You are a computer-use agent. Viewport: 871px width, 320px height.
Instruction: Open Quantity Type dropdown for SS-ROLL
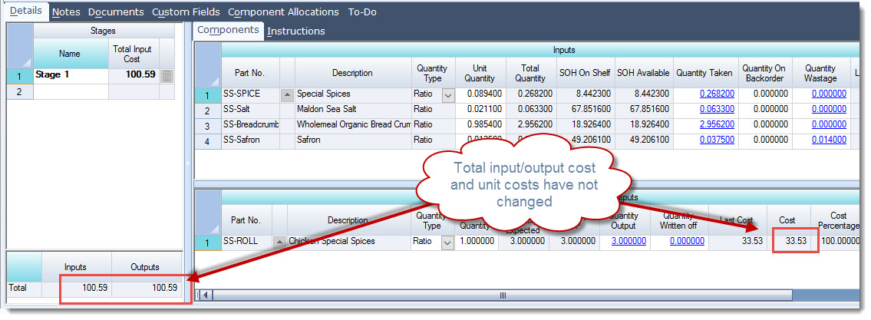click(447, 242)
